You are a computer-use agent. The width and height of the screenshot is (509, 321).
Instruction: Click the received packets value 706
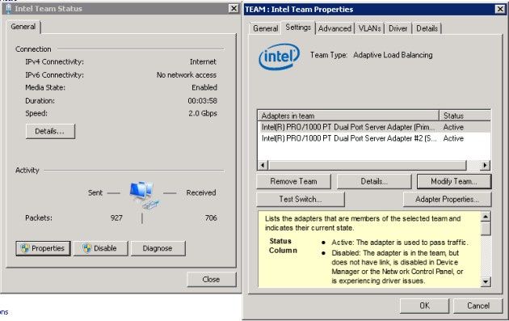(x=211, y=218)
